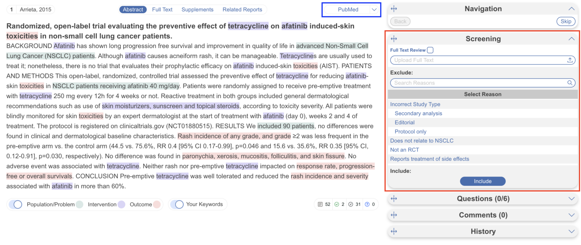581x245 pixels.
Task: Expand the Questions (0/6) panel
Action: coord(571,199)
